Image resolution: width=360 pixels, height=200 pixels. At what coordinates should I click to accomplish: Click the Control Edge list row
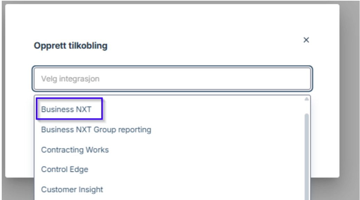[65, 170]
